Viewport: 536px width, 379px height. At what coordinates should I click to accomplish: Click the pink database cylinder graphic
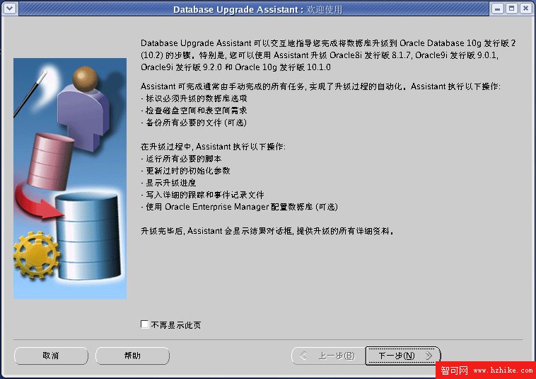[51, 162]
